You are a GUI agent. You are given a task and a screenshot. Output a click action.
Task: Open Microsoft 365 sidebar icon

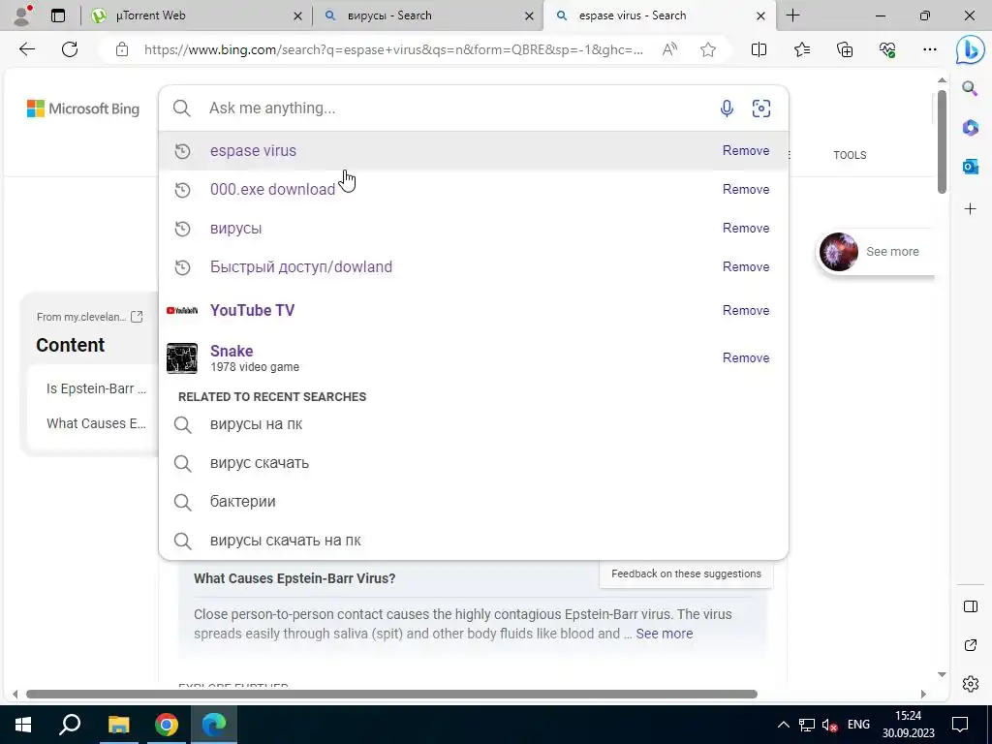(x=970, y=127)
